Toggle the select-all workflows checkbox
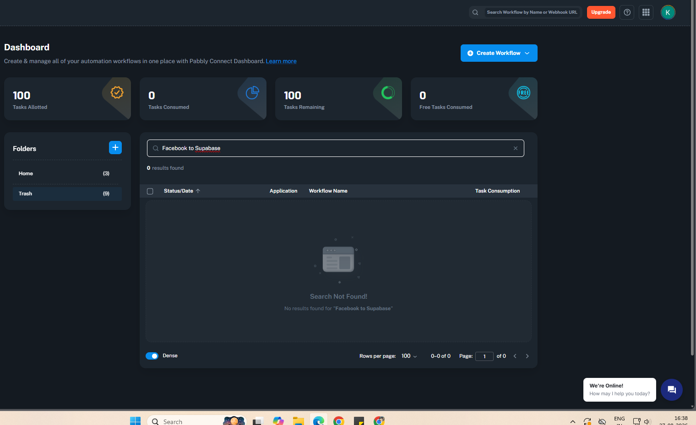Screen dimensions: 696x425 click(150, 191)
